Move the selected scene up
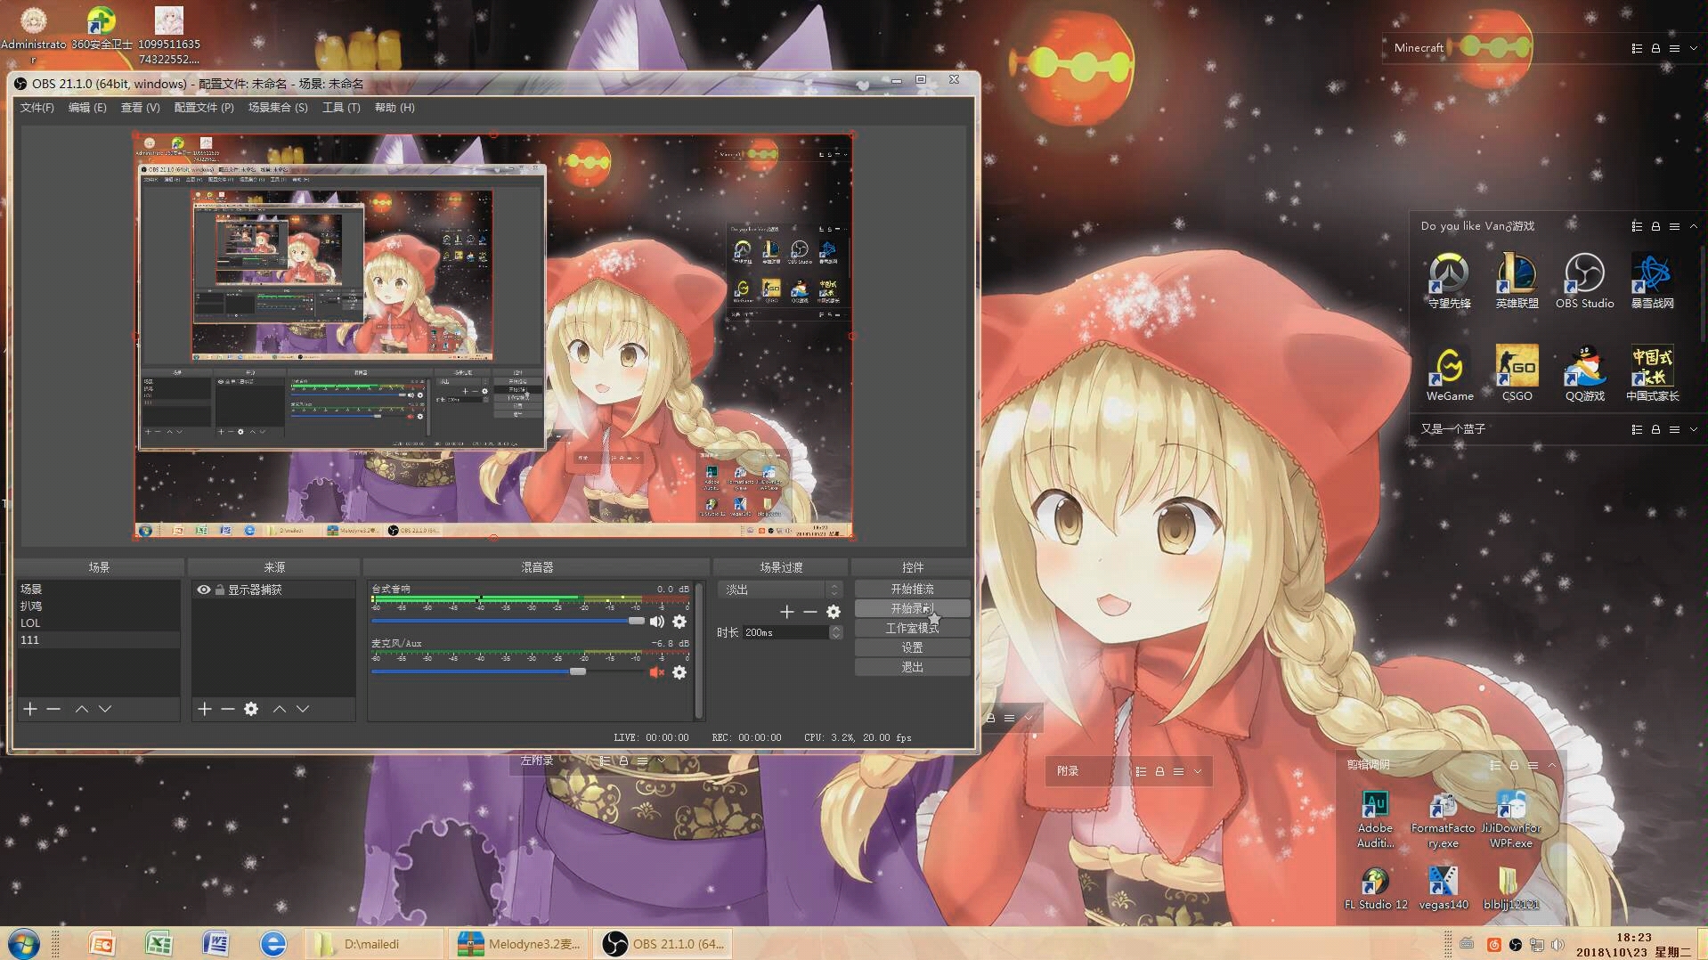Viewport: 1708px width, 960px height. [82, 709]
